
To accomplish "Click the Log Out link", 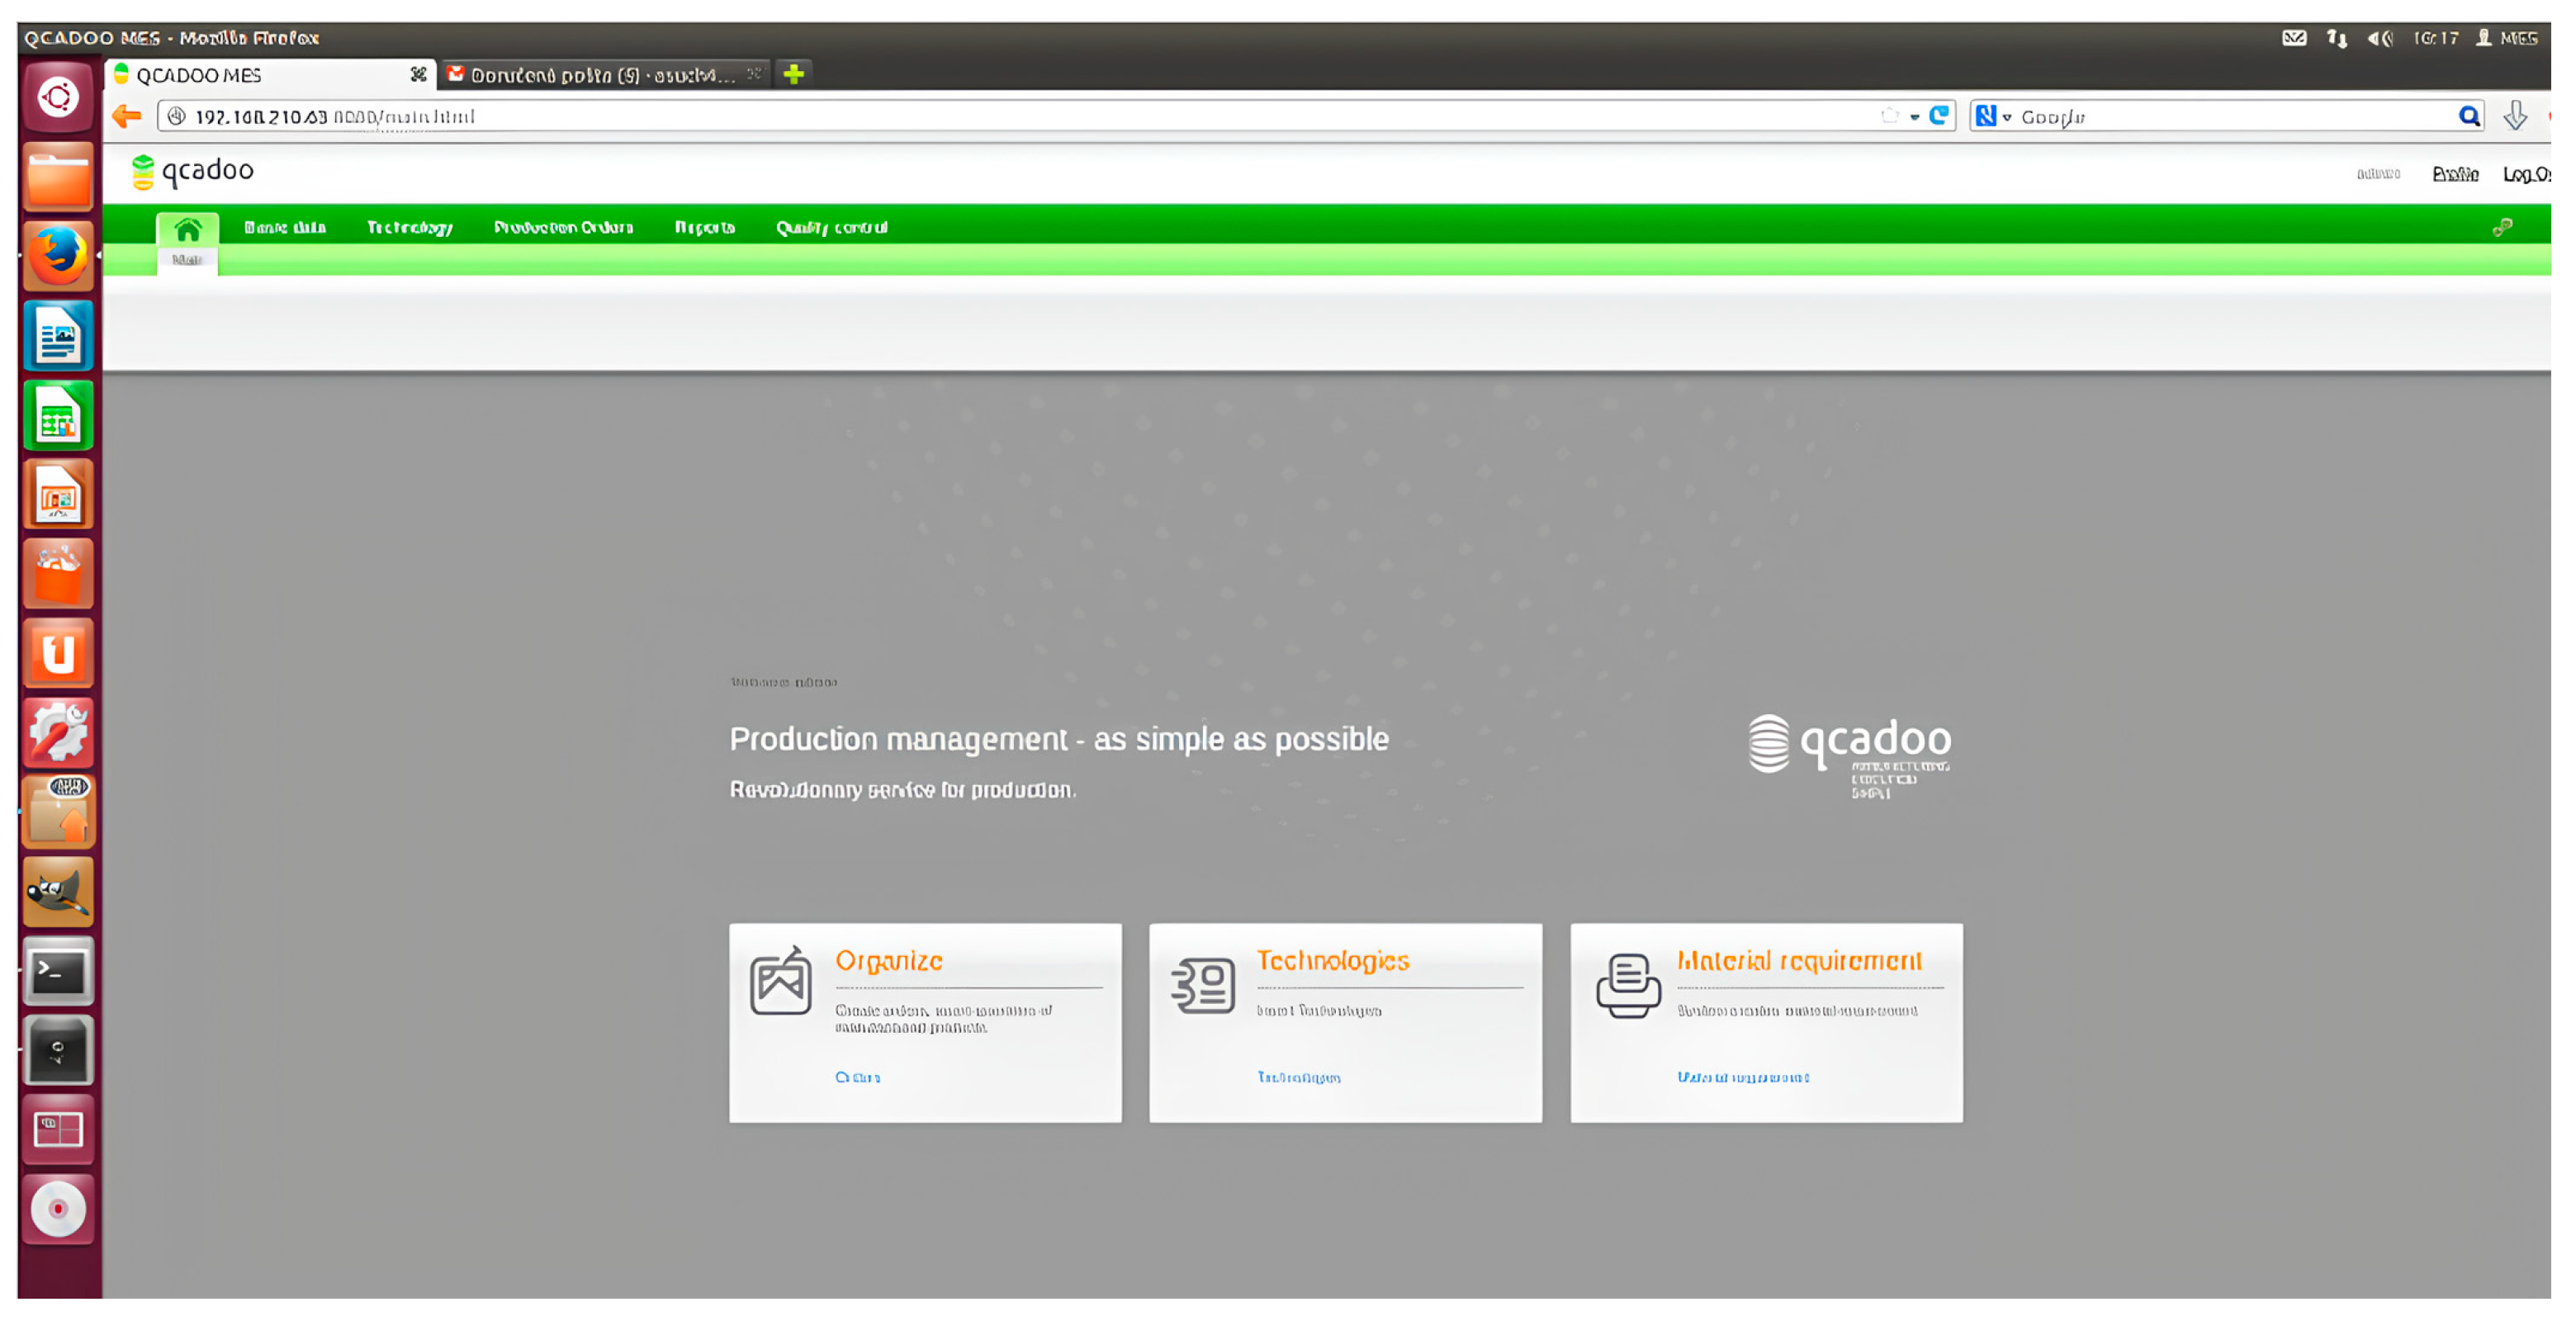I will click(2525, 174).
